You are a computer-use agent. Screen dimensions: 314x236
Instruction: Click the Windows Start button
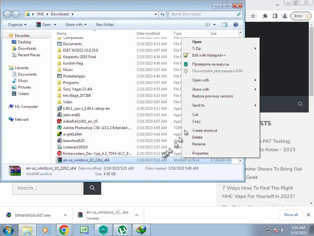(8, 230)
